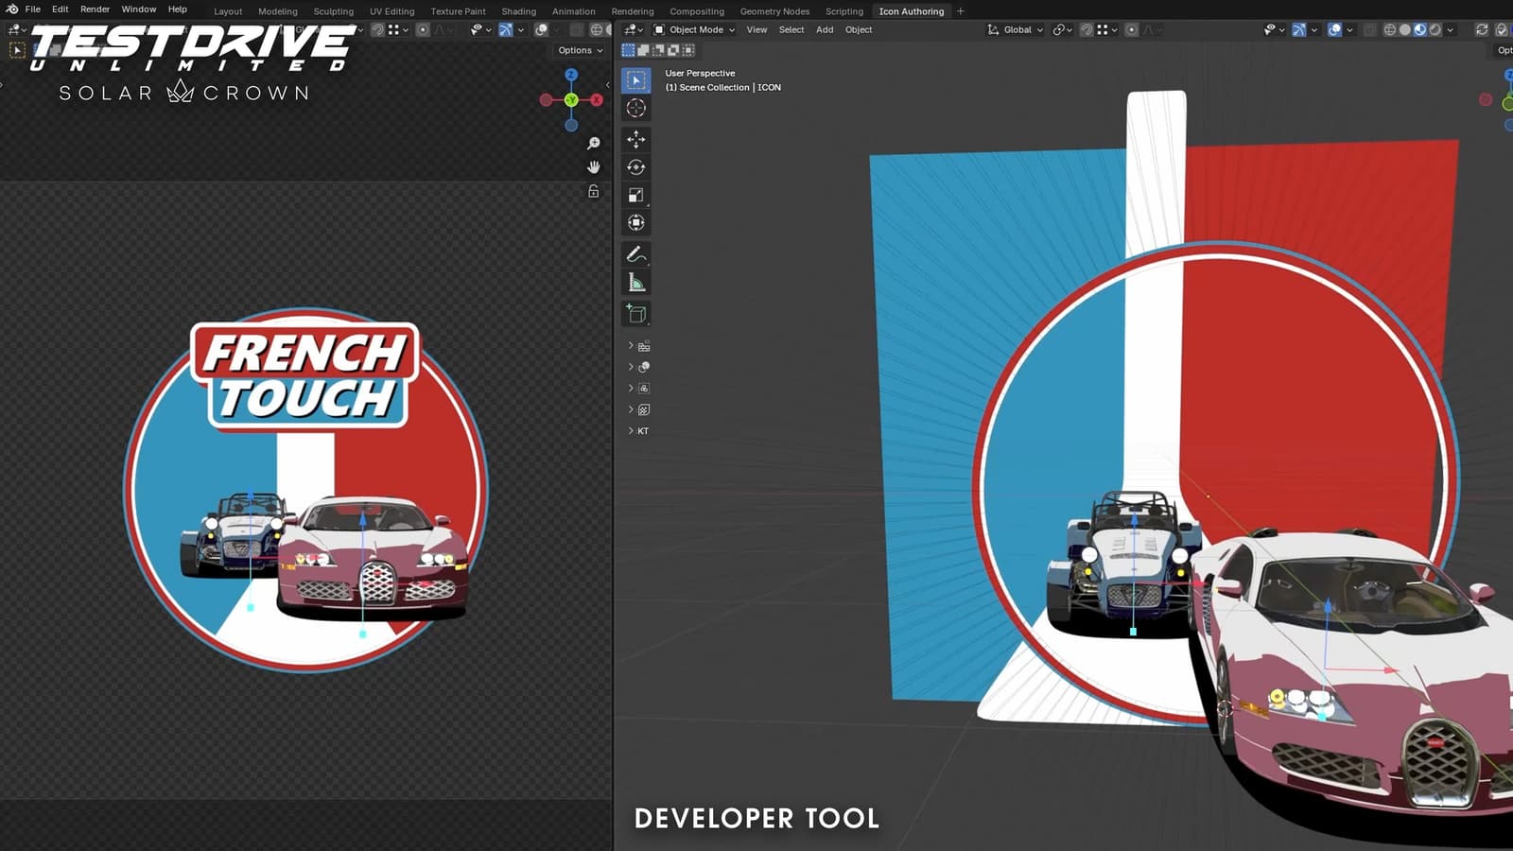
Task: Toggle the camera lock in left viewport
Action: coord(593,191)
